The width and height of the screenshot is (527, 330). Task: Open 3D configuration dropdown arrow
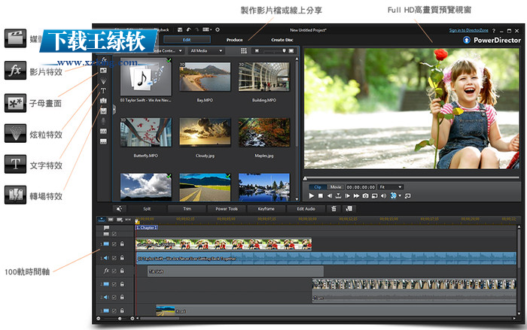point(400,195)
